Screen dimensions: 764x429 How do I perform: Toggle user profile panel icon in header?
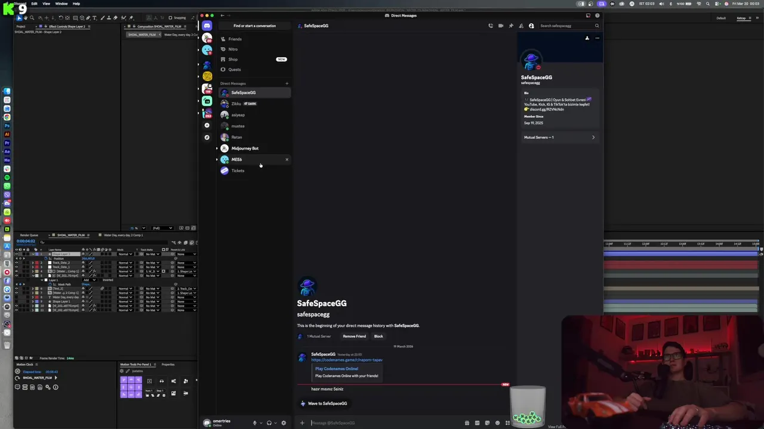(x=531, y=26)
